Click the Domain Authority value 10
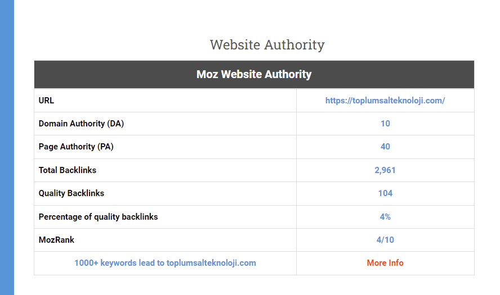The width and height of the screenshot is (500, 295). [x=385, y=124]
